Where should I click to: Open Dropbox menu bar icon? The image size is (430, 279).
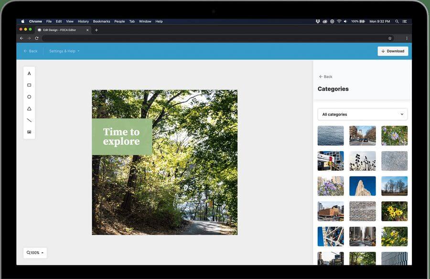point(318,21)
